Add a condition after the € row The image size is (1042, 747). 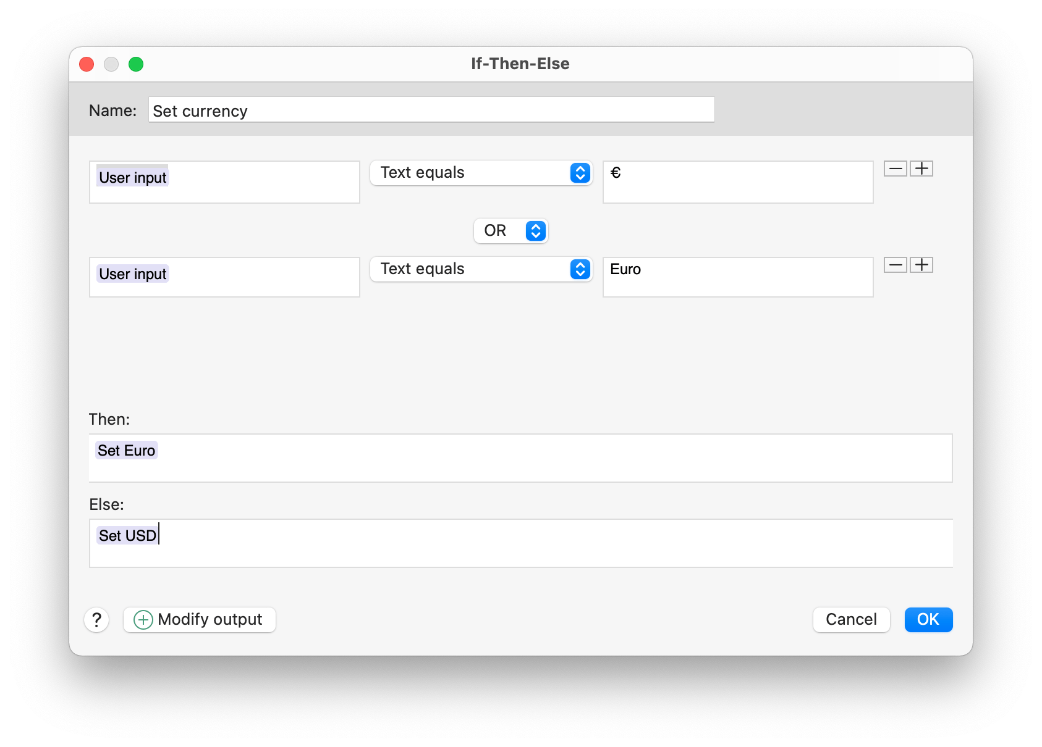(921, 169)
